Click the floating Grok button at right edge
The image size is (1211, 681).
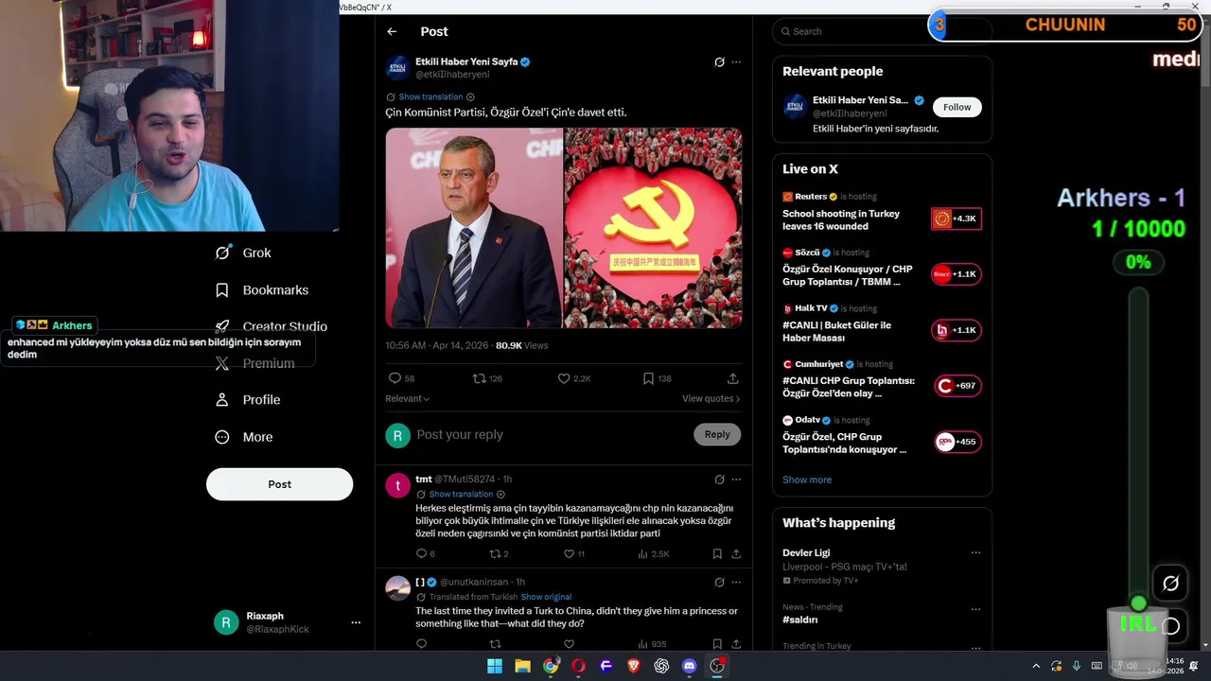(1170, 584)
